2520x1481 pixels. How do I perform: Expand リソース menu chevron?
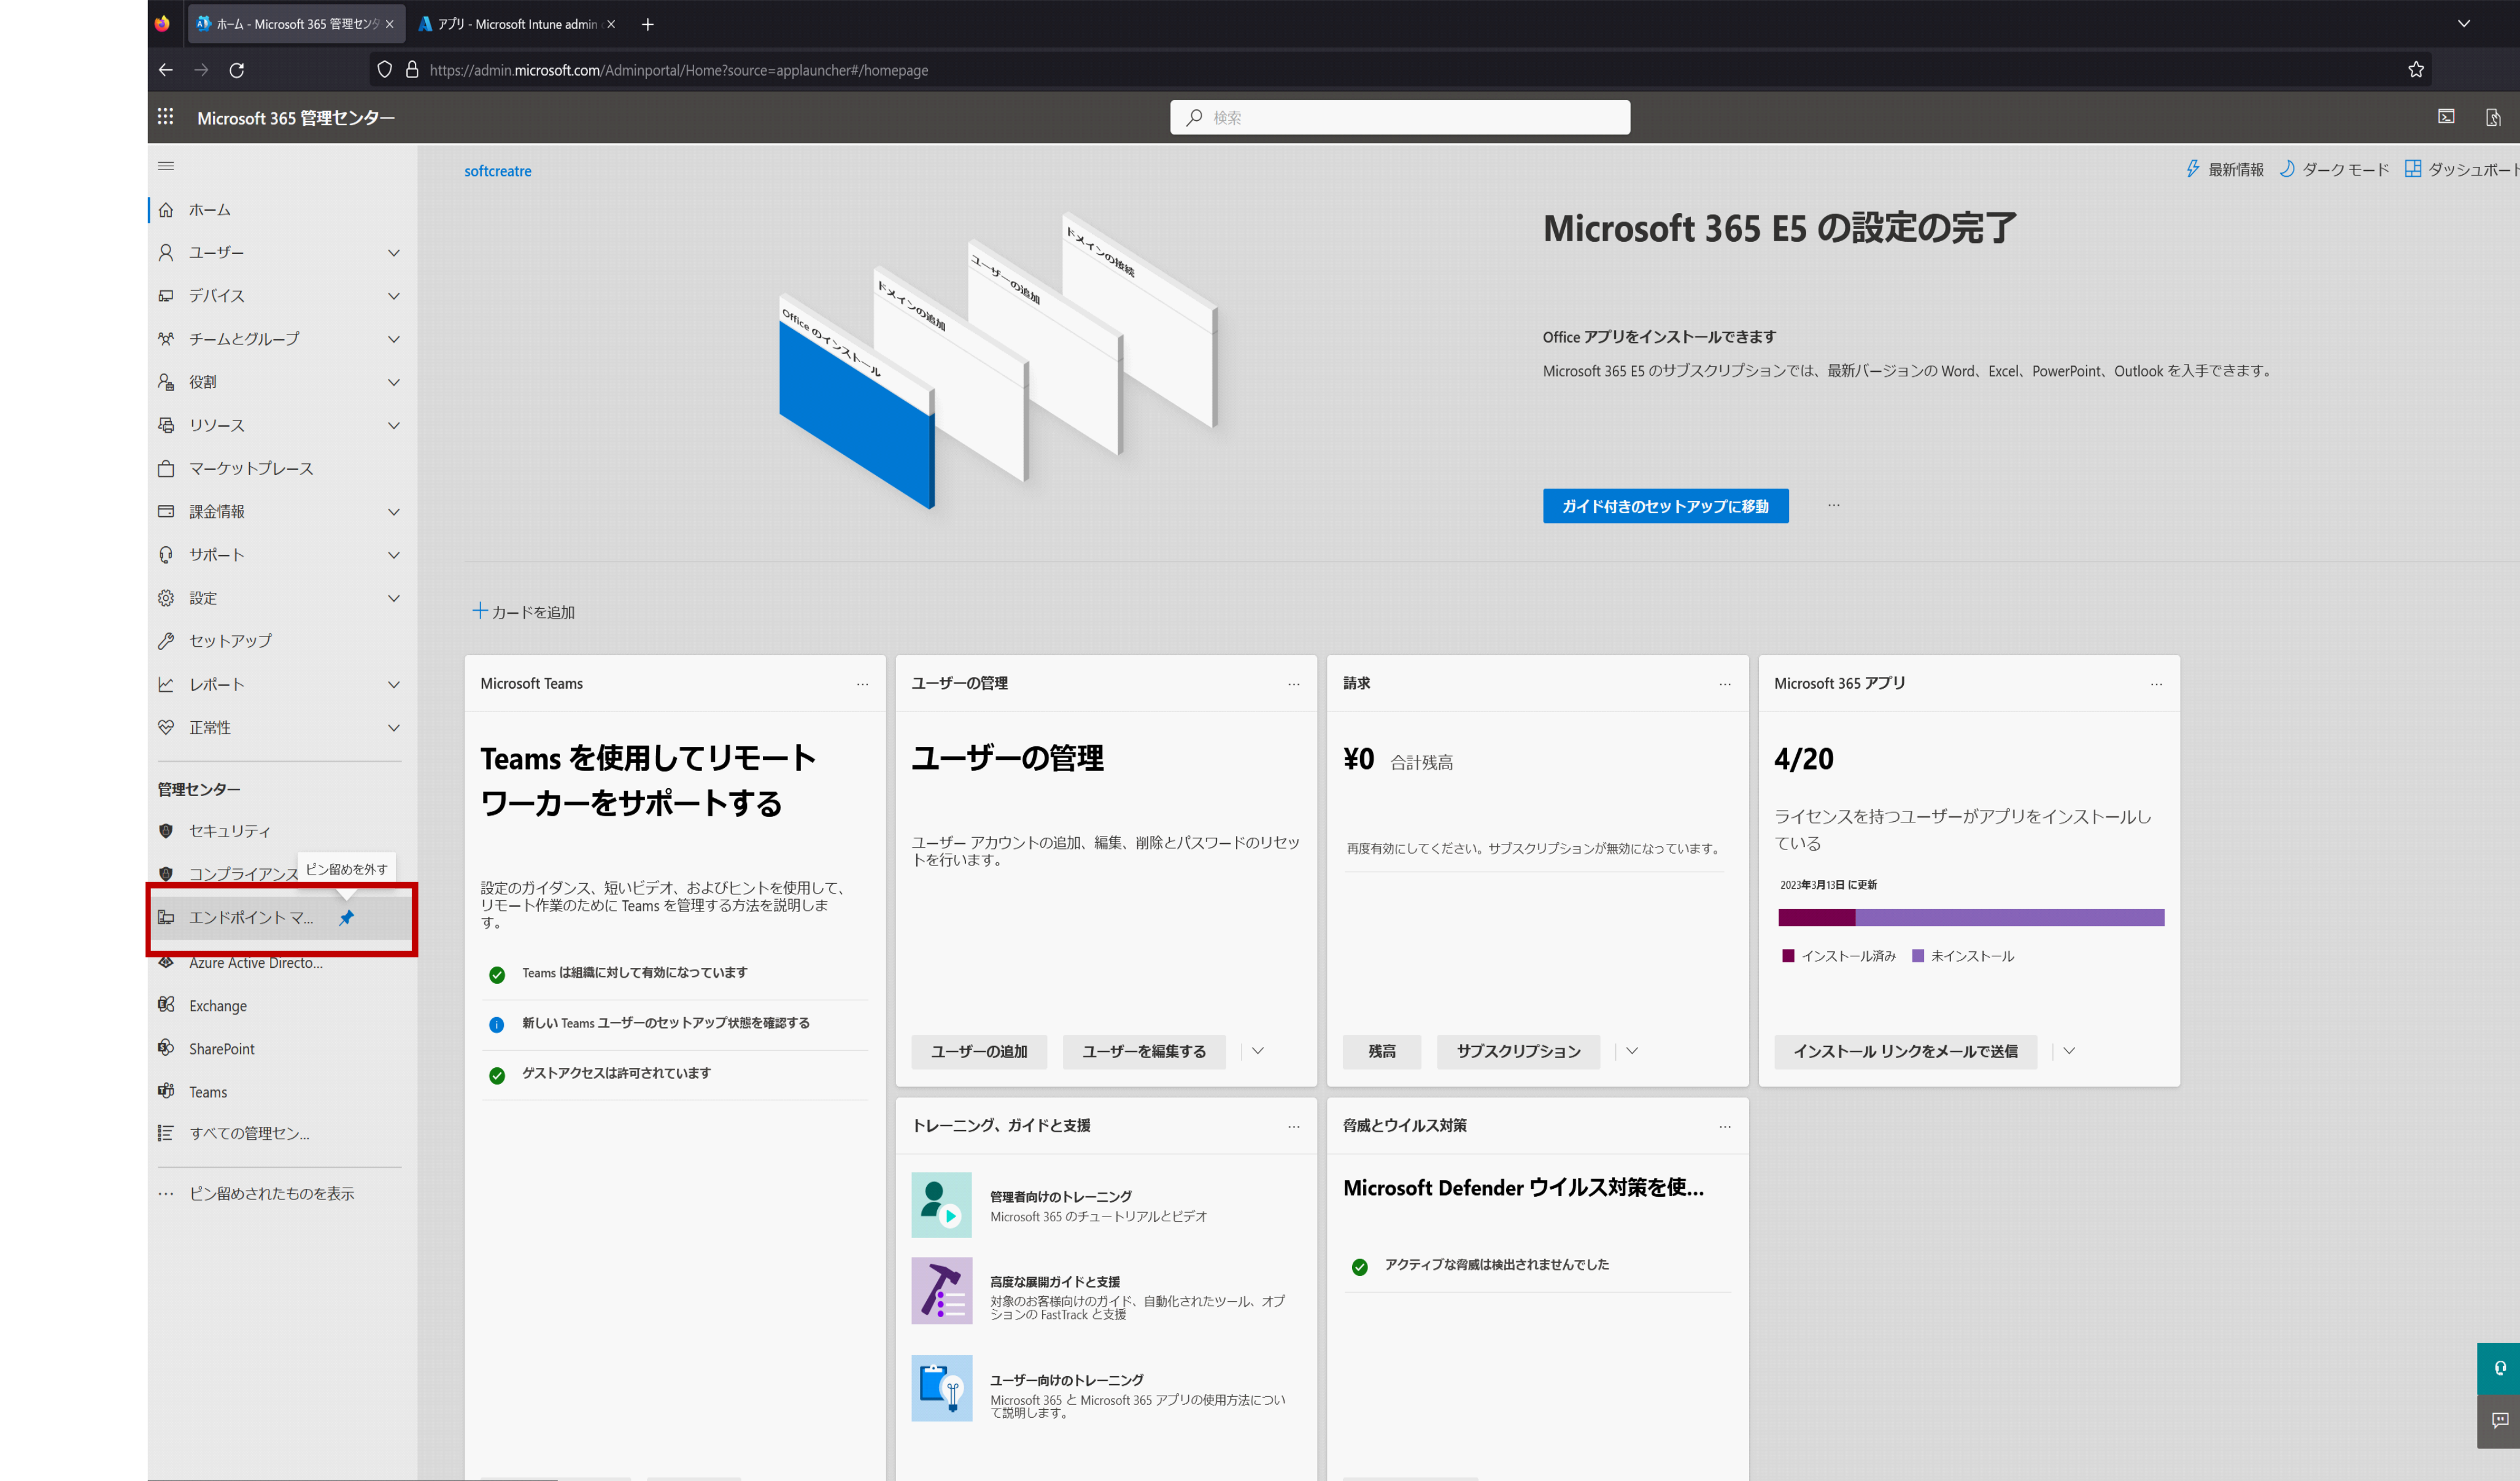(394, 425)
